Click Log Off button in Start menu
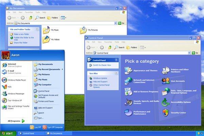This screenshot has width=204, height=136. pos(35,127)
